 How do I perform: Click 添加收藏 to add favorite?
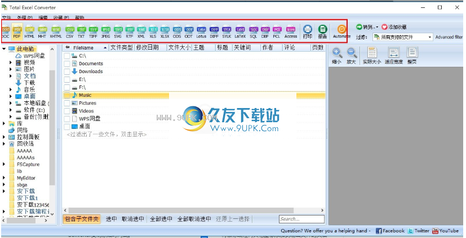394,27
